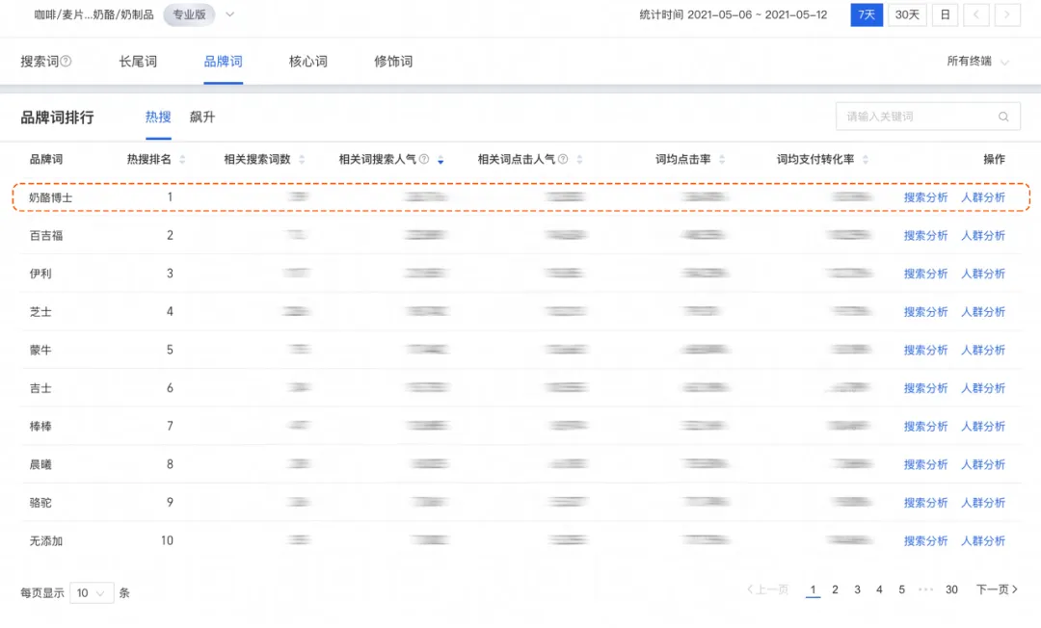The image size is (1041, 628).
Task: Select the 日 time range
Action: 945,14
